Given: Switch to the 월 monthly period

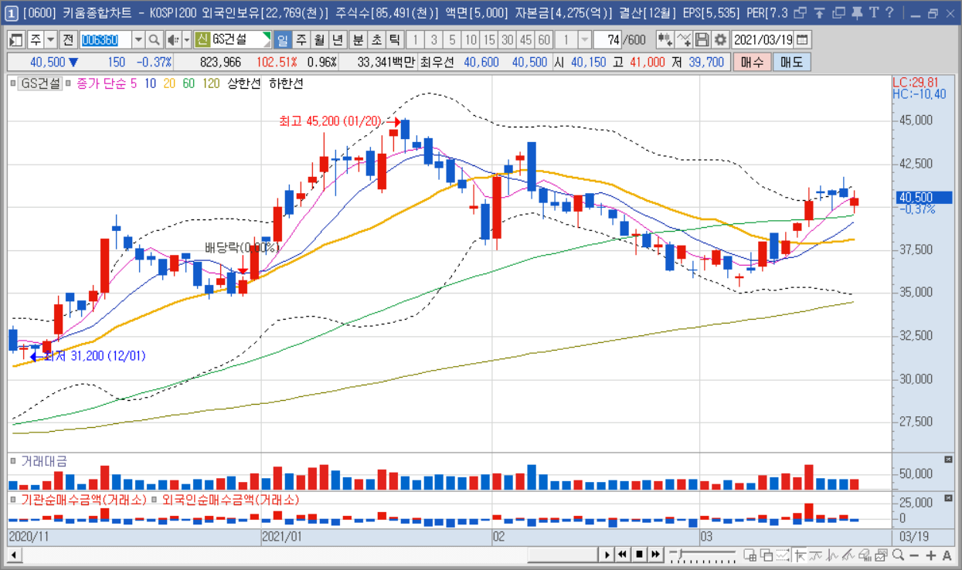Looking at the screenshot, I should coord(319,39).
